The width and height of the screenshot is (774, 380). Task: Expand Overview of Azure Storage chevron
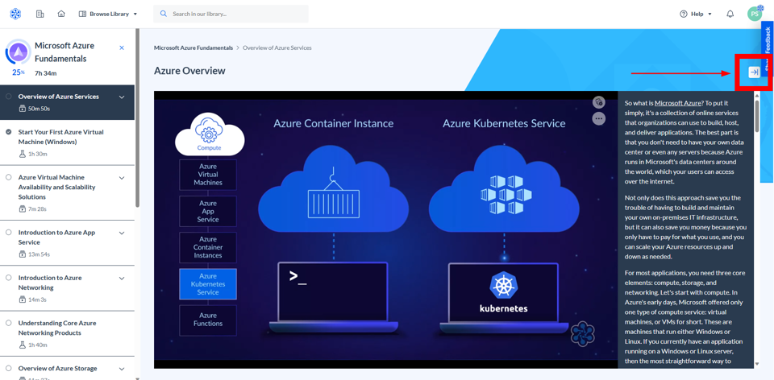[122, 369]
